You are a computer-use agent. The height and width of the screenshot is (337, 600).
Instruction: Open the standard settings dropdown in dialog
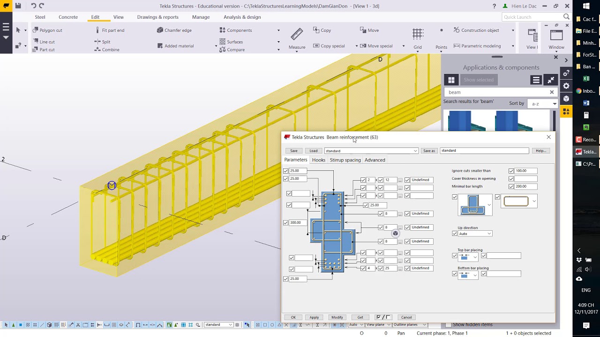click(x=371, y=151)
